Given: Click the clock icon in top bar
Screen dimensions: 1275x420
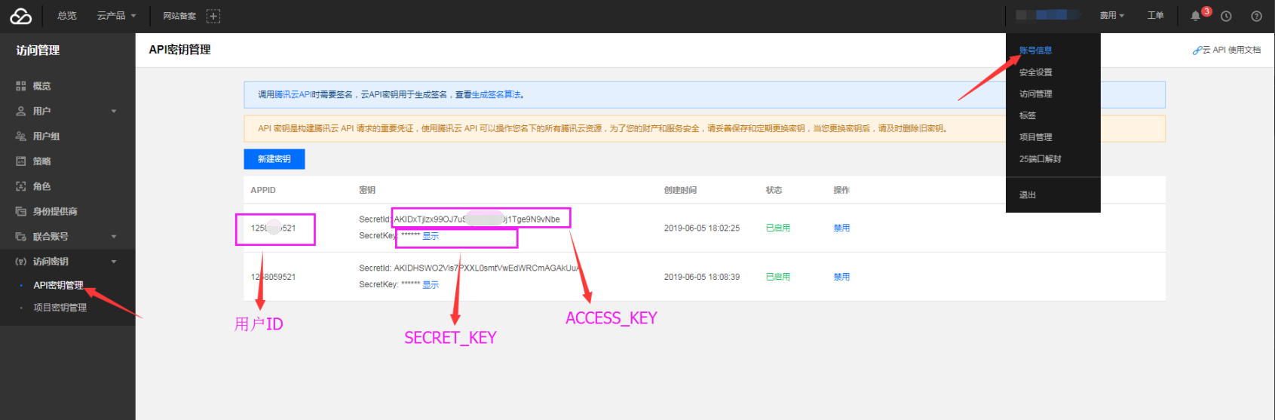Looking at the screenshot, I should coord(1226,16).
